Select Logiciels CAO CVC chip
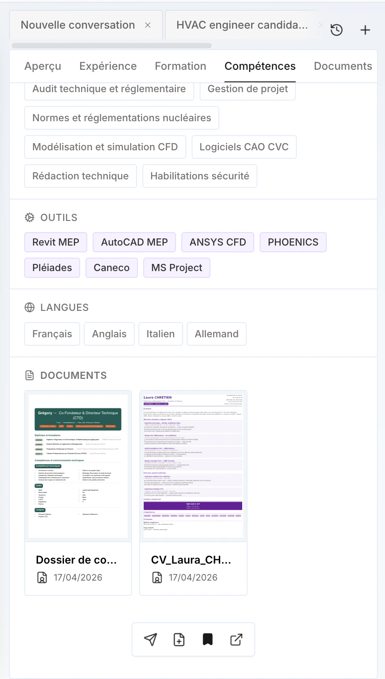The width and height of the screenshot is (385, 679). (x=244, y=147)
